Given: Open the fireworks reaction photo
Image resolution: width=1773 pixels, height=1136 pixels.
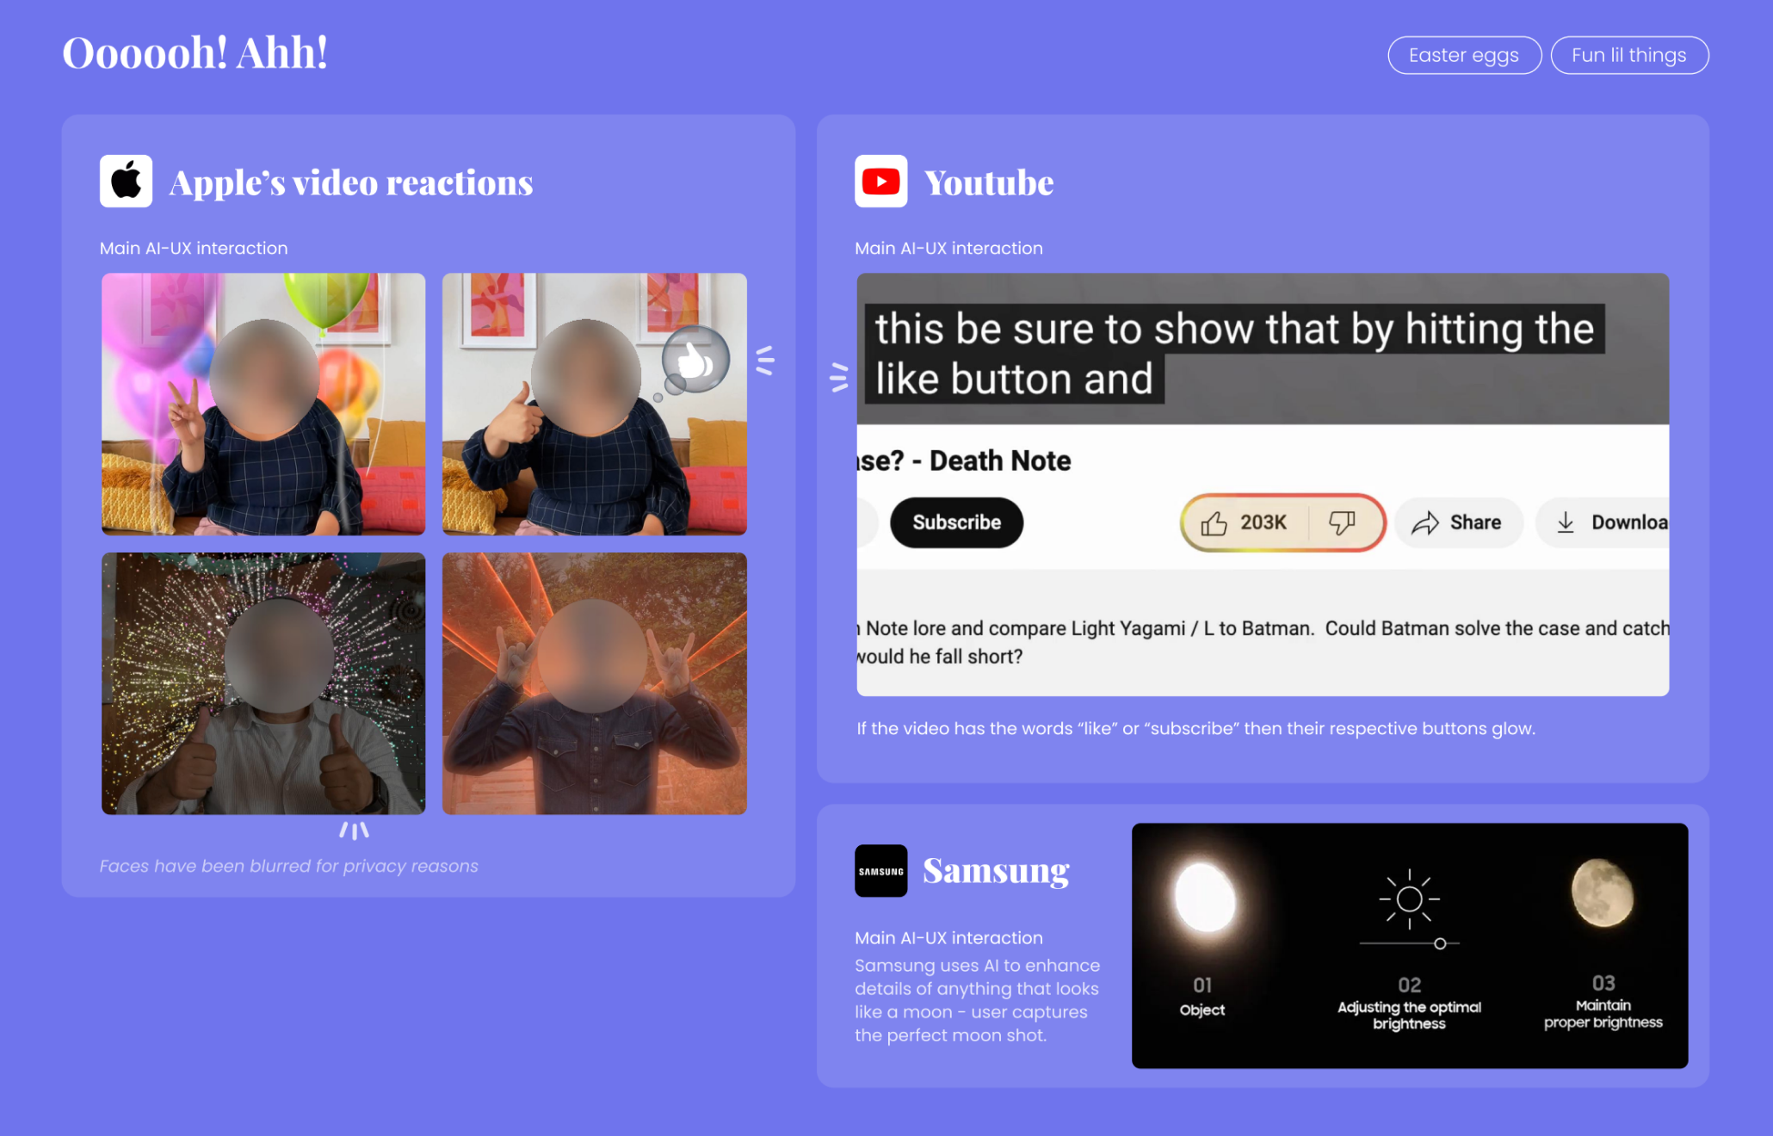Looking at the screenshot, I should click(x=263, y=683).
